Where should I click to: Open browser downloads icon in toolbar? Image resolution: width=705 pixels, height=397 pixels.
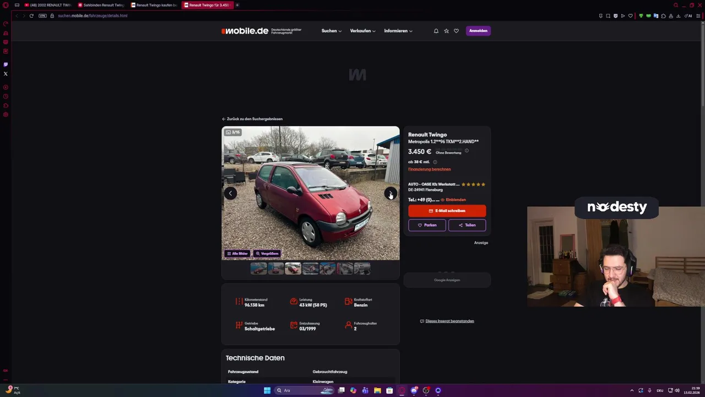point(679,15)
